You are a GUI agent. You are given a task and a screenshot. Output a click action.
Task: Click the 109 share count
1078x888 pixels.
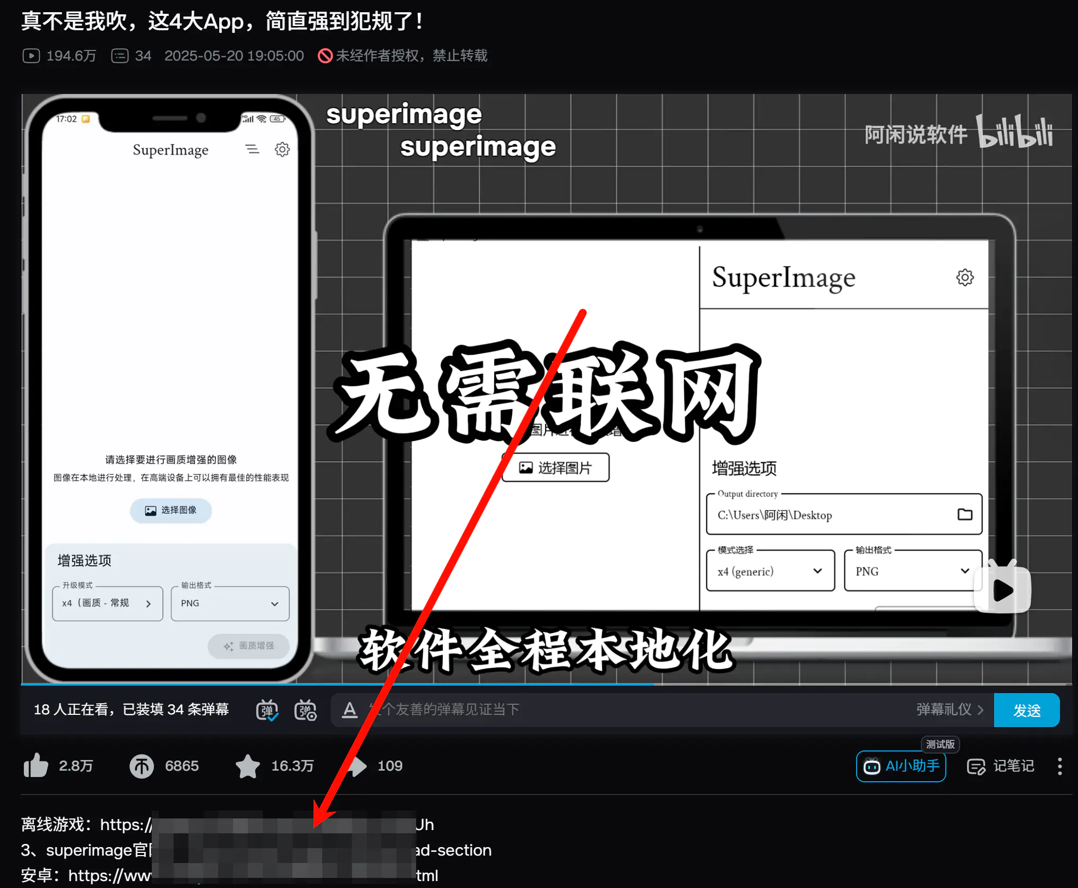tap(390, 766)
